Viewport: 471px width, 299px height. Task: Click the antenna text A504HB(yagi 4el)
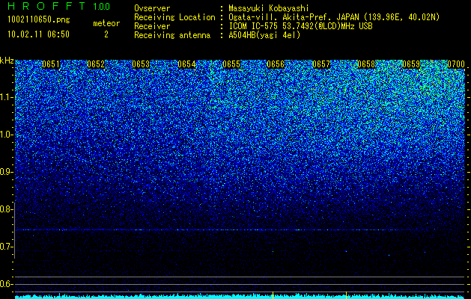264,35
